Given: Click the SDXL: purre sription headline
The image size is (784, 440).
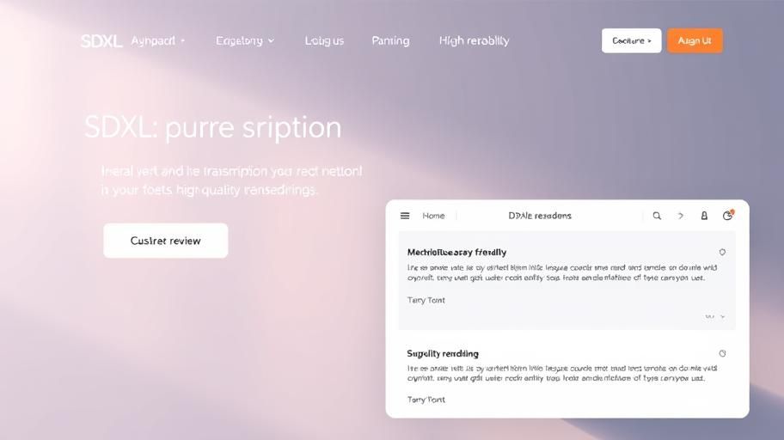Looking at the screenshot, I should tap(213, 128).
